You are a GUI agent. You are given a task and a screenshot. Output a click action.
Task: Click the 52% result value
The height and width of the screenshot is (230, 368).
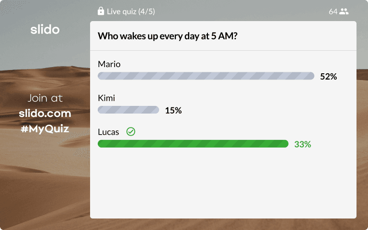point(328,77)
